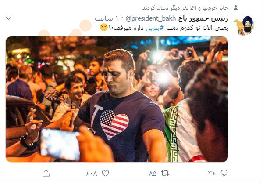Viewport: 263px width, 185px height.
Task: Click the follower person icon at top
Action: click(235, 8)
